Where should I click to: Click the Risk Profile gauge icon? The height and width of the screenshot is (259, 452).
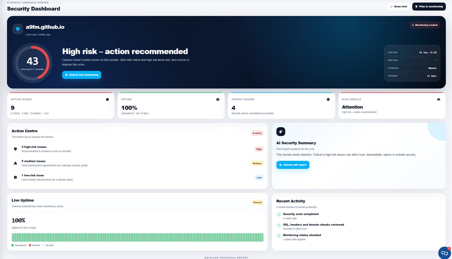tap(438, 99)
